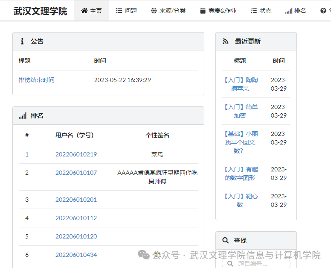This screenshot has height=268, width=331.
Task: Open problem 【入门】简单加密
Action: (x=240, y=111)
